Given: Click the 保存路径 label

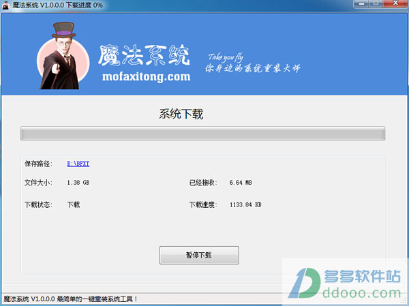Looking at the screenshot, I should pyautogui.click(x=38, y=164).
